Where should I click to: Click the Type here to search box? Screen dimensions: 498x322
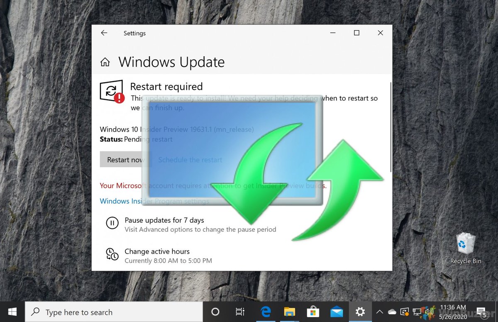click(x=114, y=312)
